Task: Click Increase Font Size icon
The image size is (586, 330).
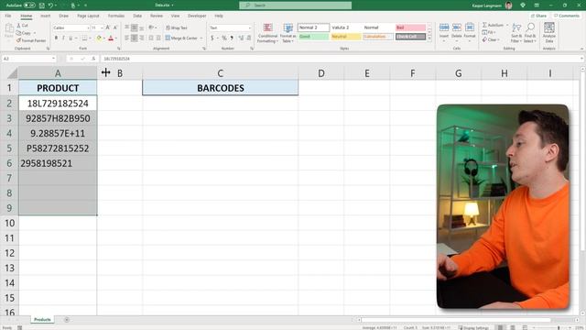Action: point(108,27)
